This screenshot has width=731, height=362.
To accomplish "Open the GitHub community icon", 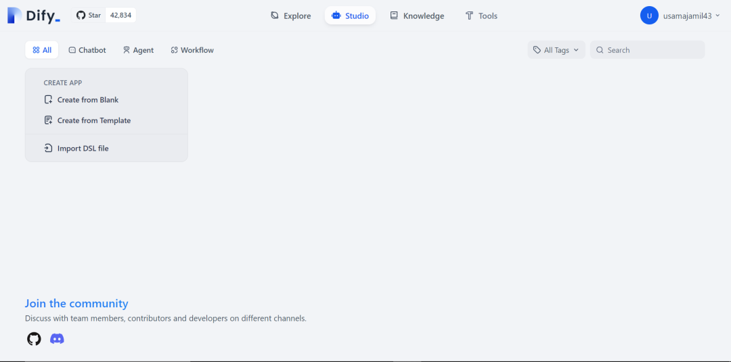I will (34, 339).
